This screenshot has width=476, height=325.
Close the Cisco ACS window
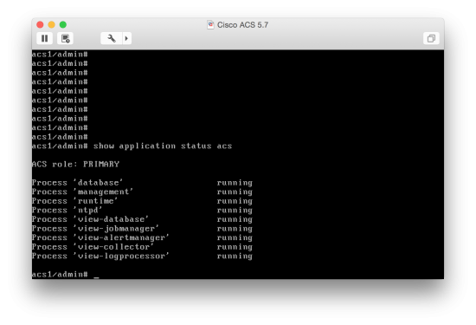point(40,24)
